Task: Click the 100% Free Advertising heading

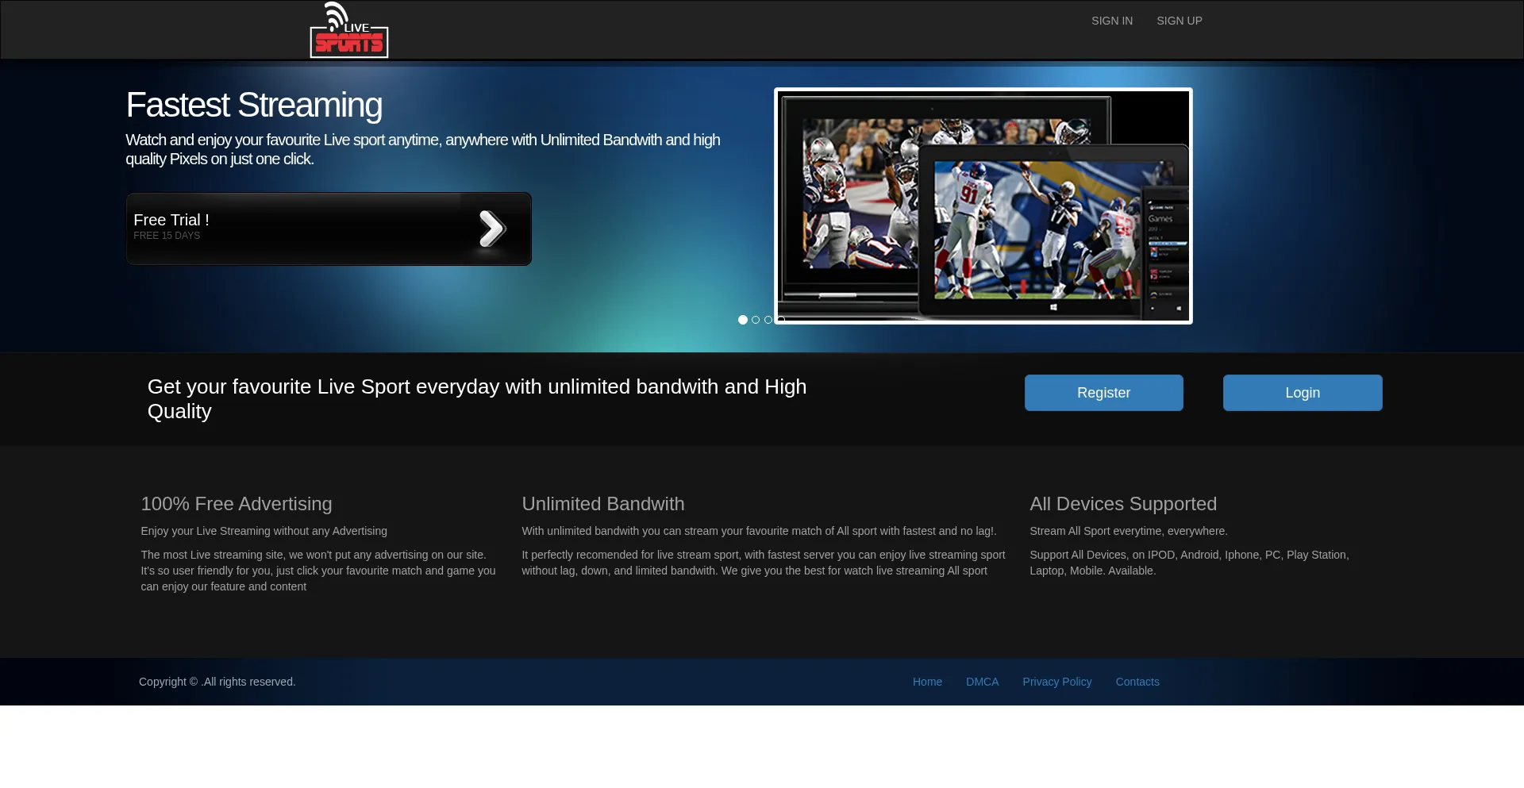Action: coord(237,504)
